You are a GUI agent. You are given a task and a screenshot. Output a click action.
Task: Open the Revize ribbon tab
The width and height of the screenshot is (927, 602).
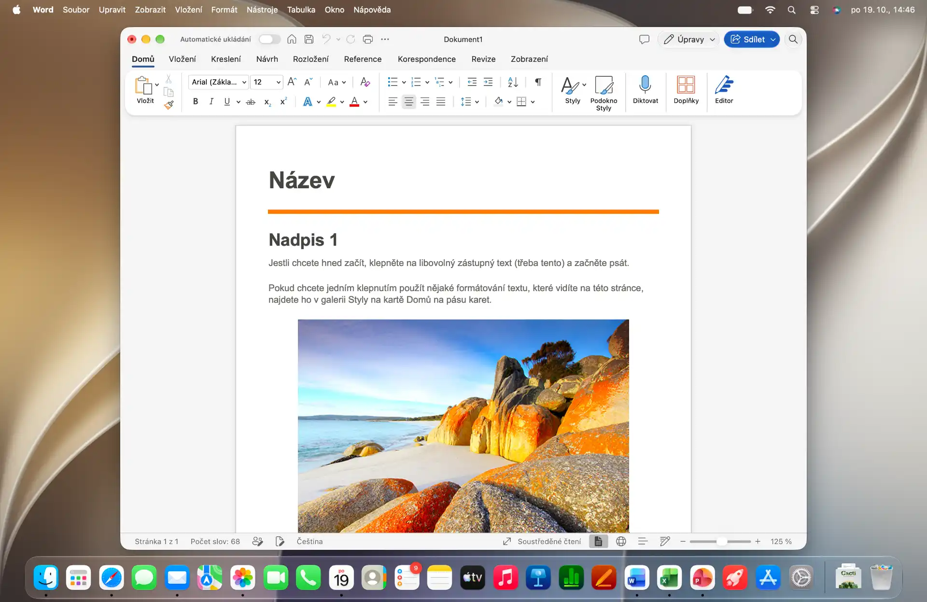483,59
